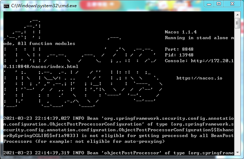
Task: Click the "Console: http://172.20.1" text
Action: point(199,61)
